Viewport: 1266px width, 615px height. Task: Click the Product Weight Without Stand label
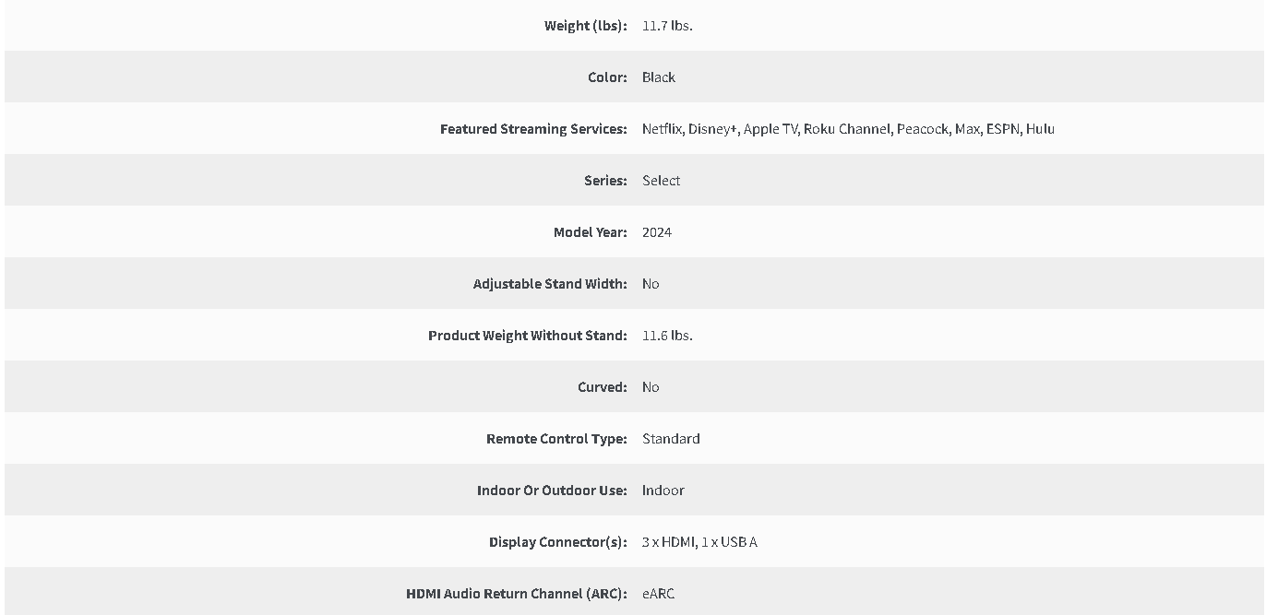[528, 336]
